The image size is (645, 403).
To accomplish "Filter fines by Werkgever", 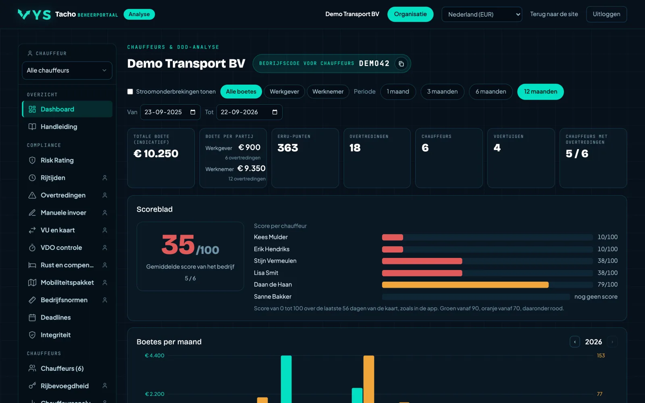I will pyautogui.click(x=284, y=91).
